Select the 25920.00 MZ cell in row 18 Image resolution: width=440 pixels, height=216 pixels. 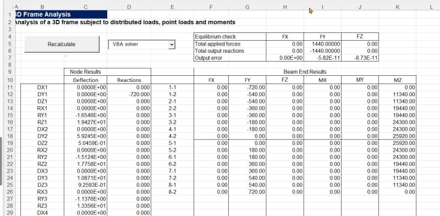pos(397,136)
